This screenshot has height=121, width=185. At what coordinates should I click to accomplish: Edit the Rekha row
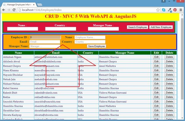pos(157,97)
